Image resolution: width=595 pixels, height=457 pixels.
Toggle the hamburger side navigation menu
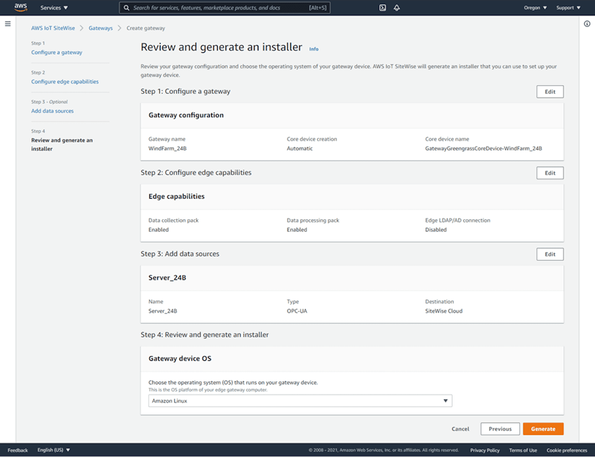pos(8,24)
